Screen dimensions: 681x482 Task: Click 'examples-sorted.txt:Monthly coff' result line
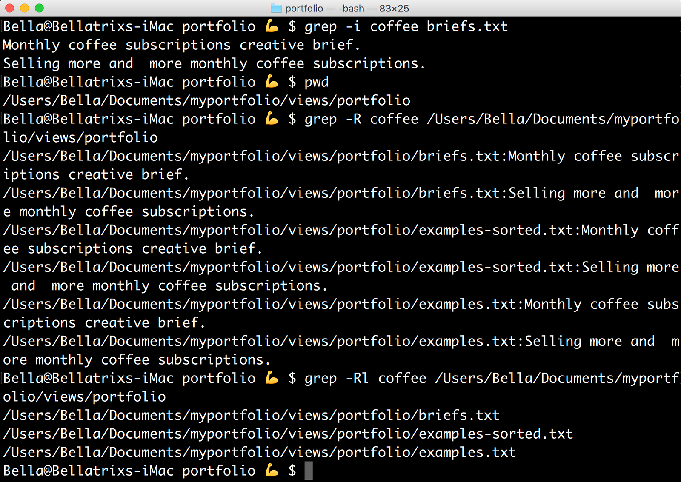pyautogui.click(x=341, y=230)
